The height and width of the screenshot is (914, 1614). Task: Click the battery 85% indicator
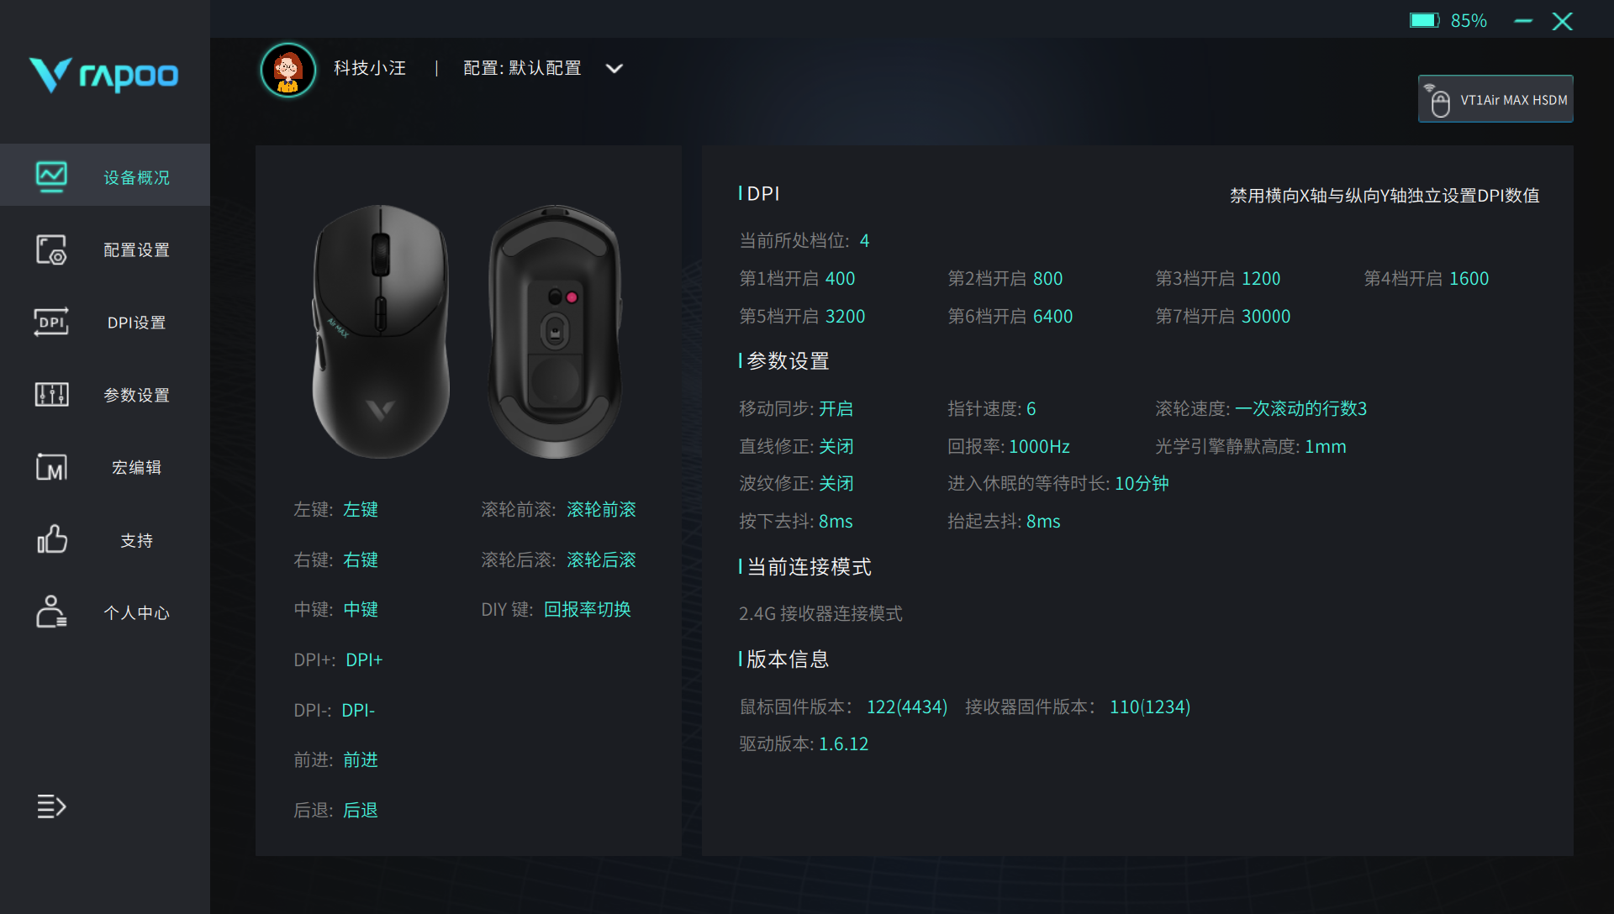tap(1448, 20)
